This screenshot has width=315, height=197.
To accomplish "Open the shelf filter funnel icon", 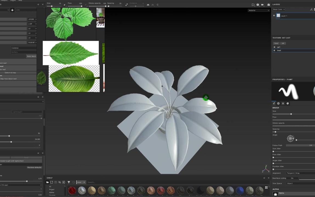I will (69, 182).
